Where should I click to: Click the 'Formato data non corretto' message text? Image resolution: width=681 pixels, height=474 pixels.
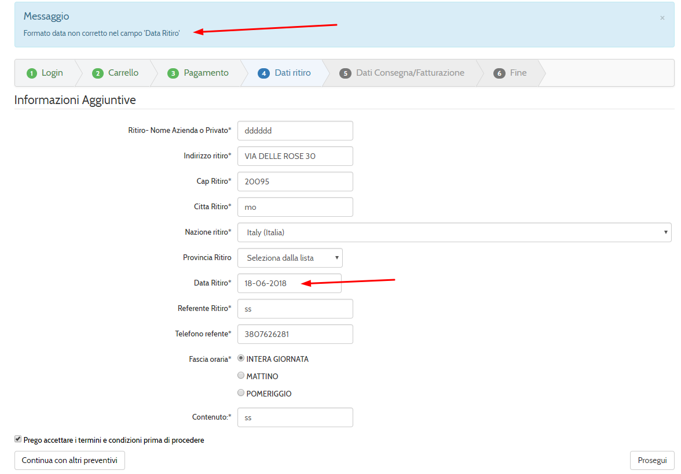pos(102,33)
